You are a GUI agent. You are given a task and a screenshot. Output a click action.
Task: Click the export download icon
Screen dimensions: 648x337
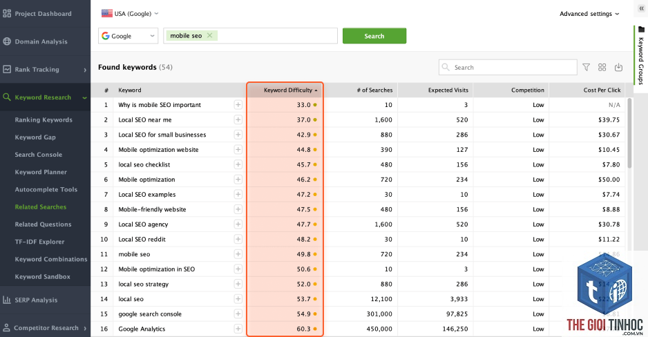619,67
